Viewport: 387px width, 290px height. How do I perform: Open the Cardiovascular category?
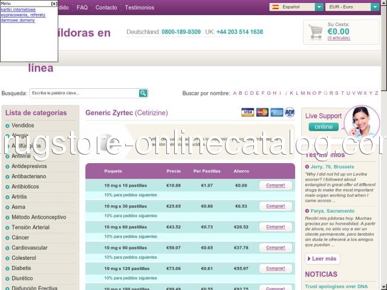[x=30, y=248]
